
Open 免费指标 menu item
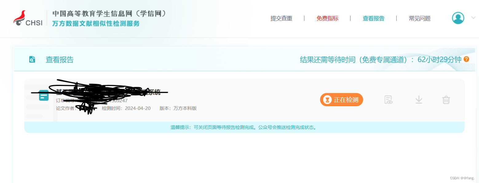tap(327, 18)
